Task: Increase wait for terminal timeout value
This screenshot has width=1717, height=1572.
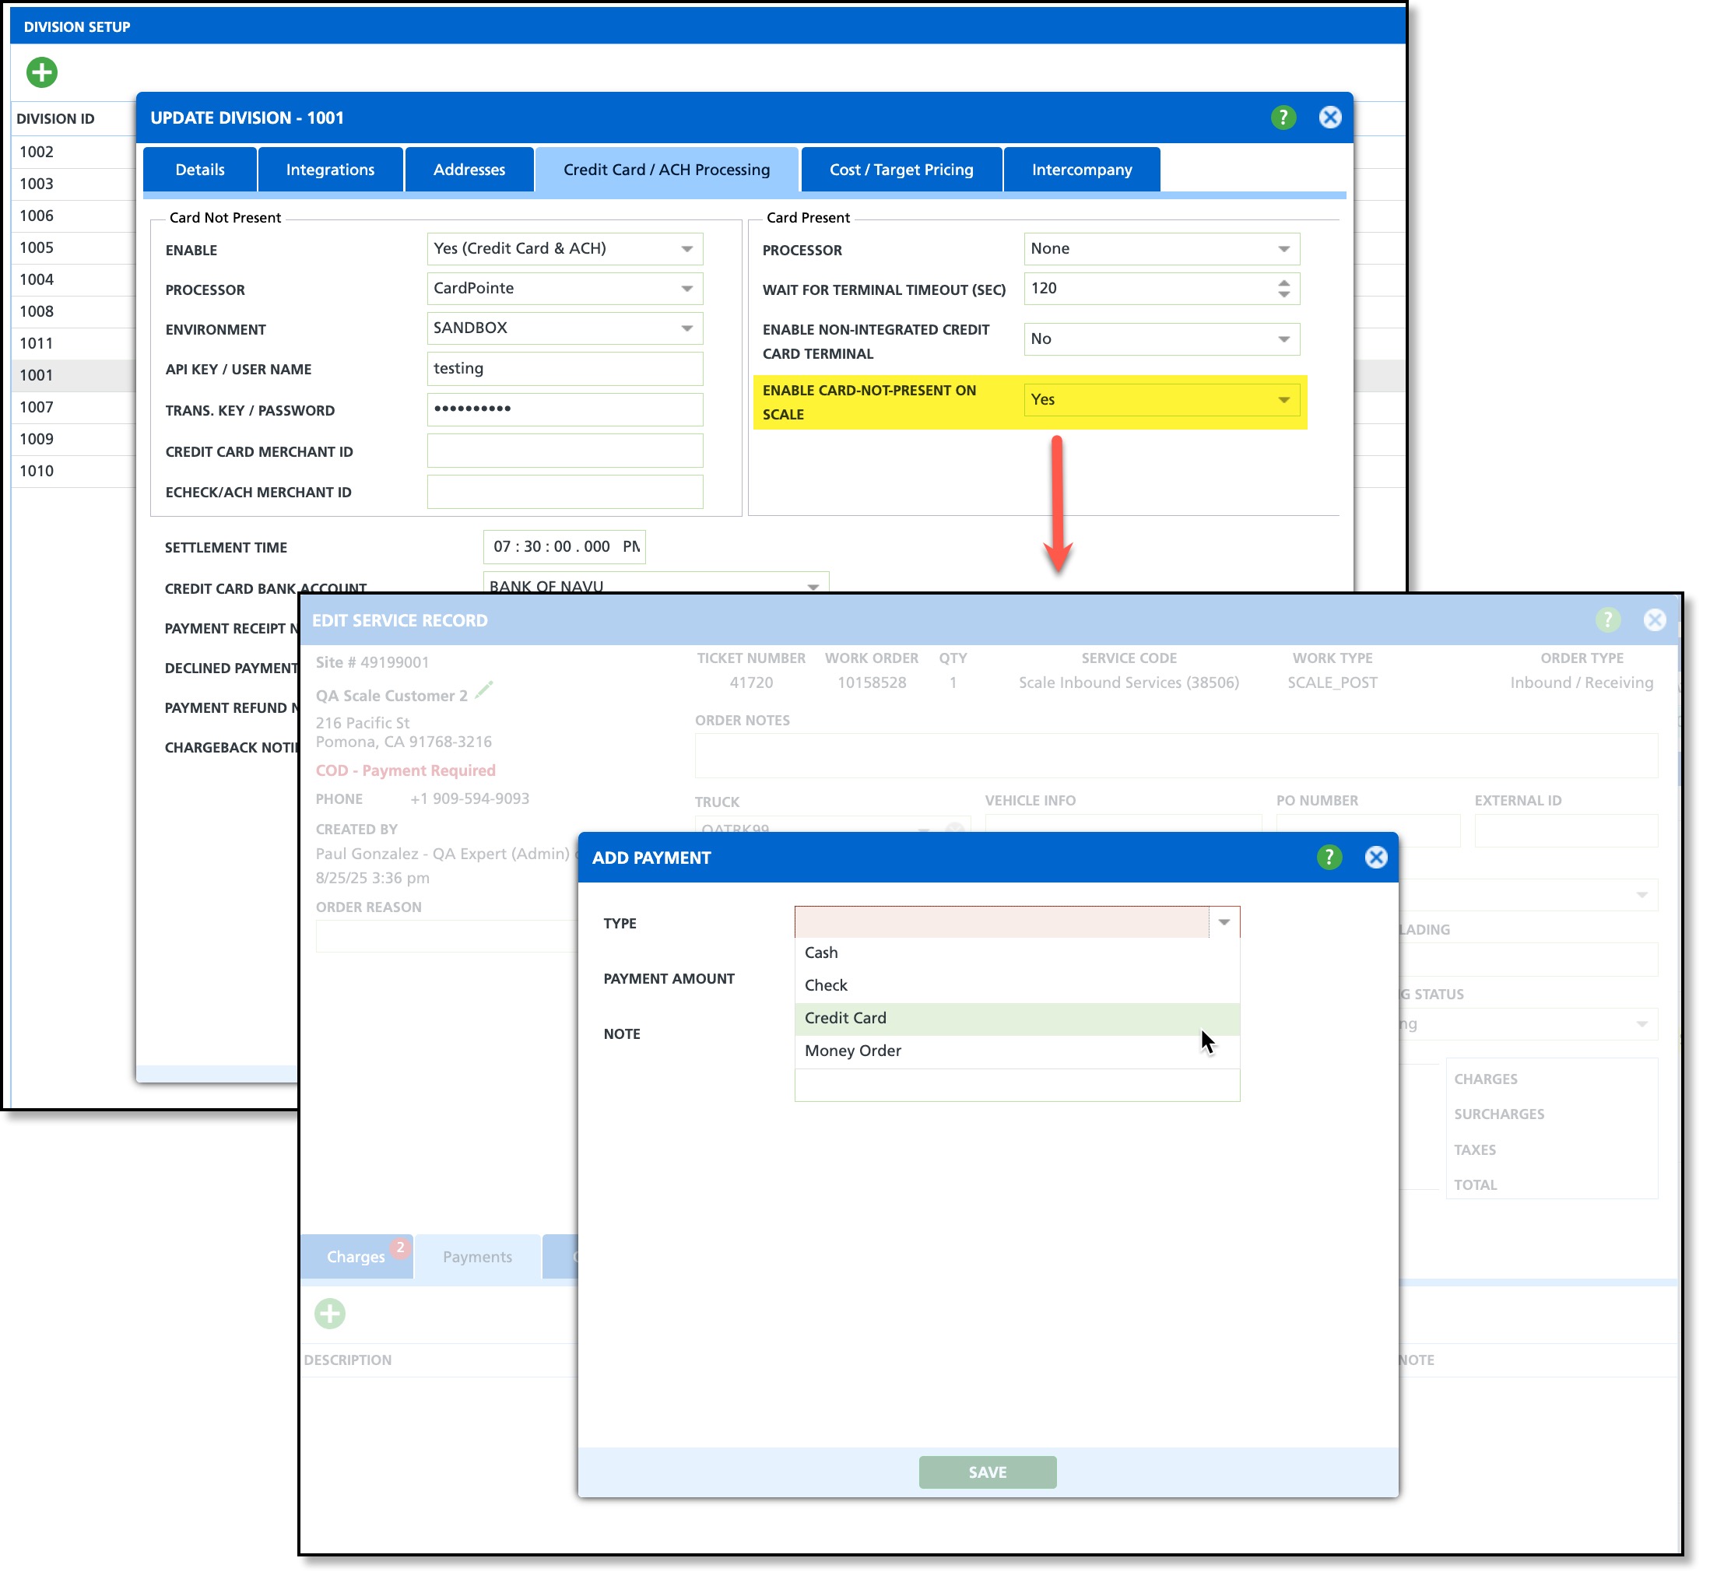Action: (1283, 282)
